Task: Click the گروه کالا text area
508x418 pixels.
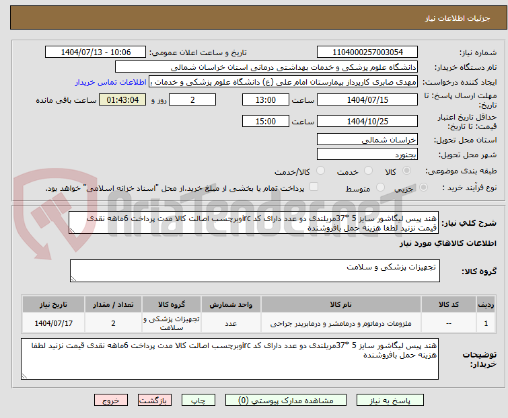Action: [254, 271]
